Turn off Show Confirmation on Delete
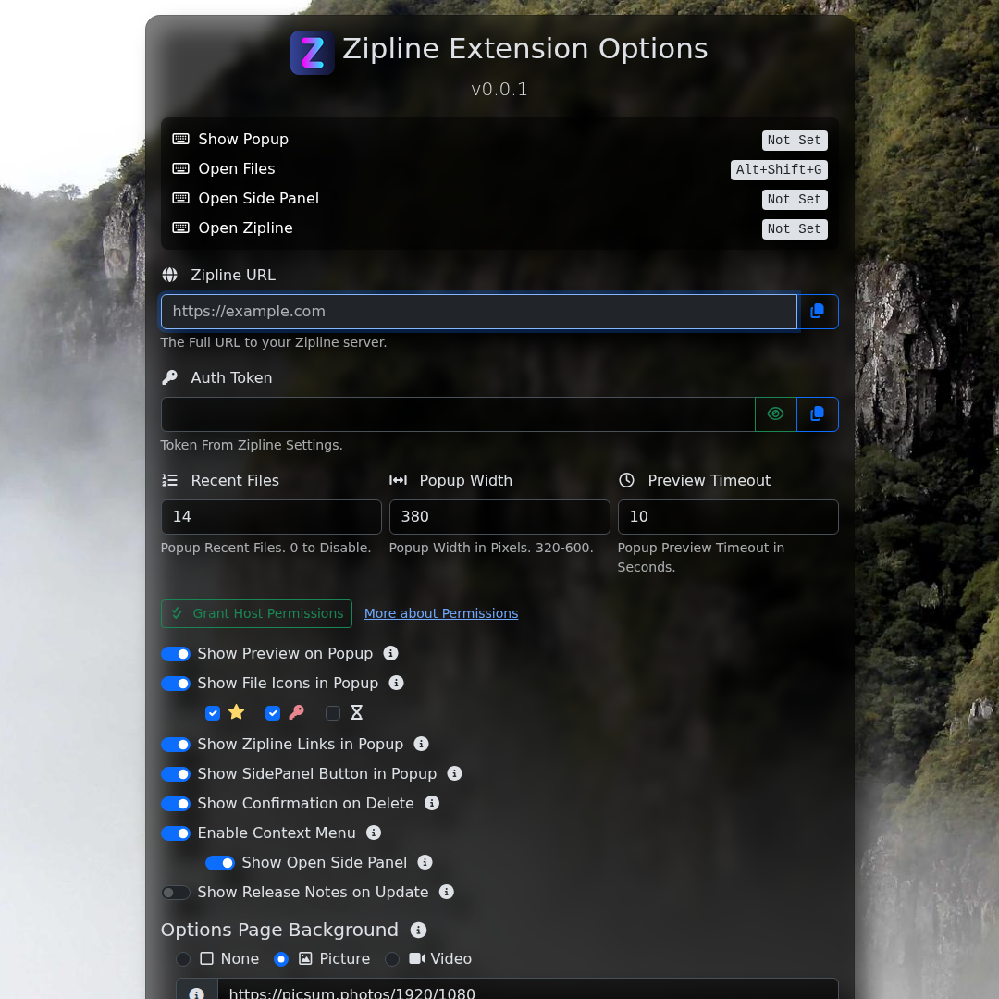The image size is (999, 999). (x=175, y=804)
